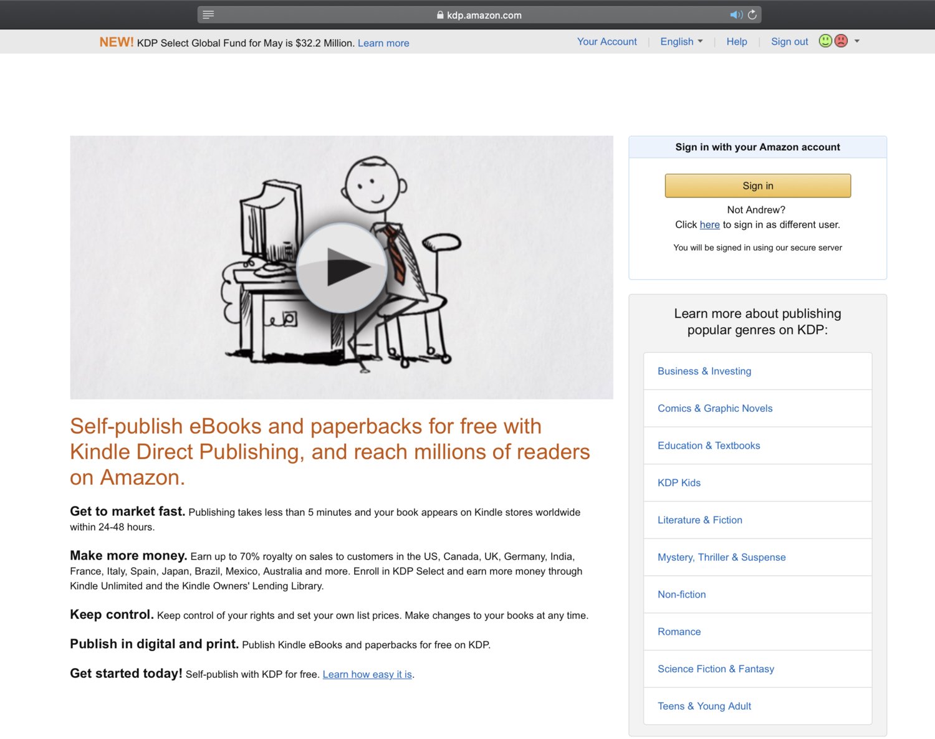Click the video thumbnail cartoon illustration
This screenshot has width=935, height=739.
click(342, 267)
